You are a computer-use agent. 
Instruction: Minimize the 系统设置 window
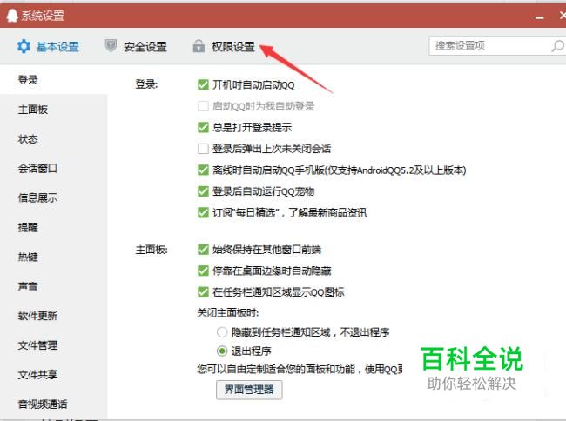click(x=540, y=17)
